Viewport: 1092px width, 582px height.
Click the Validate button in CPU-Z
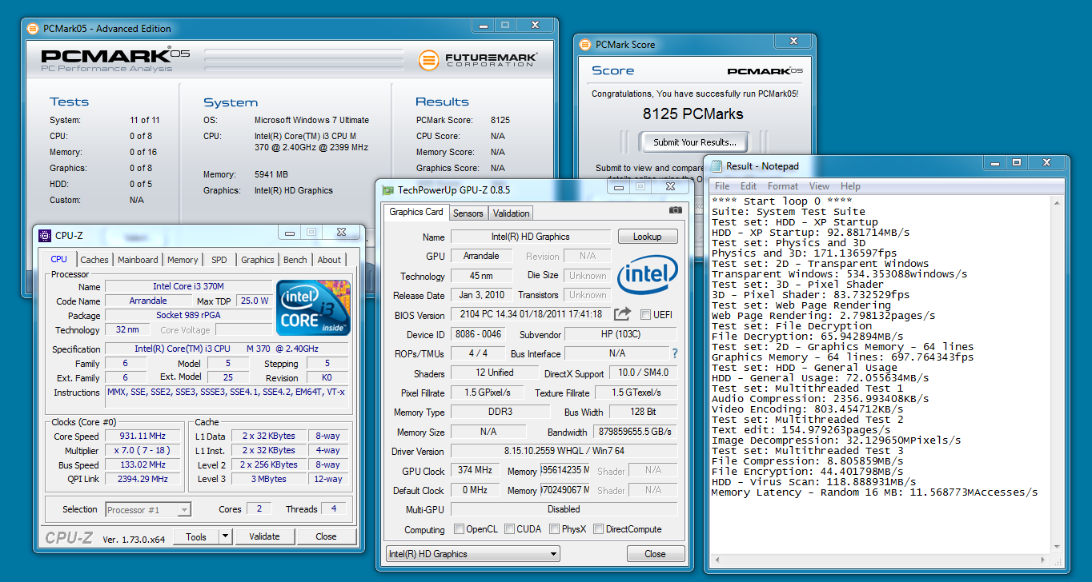coord(264,536)
